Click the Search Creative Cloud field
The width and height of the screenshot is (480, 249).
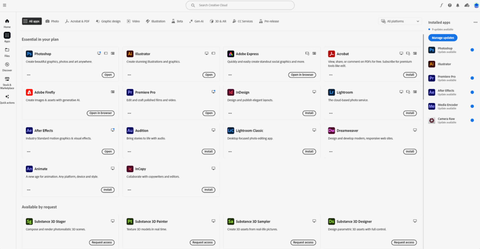(x=240, y=5)
